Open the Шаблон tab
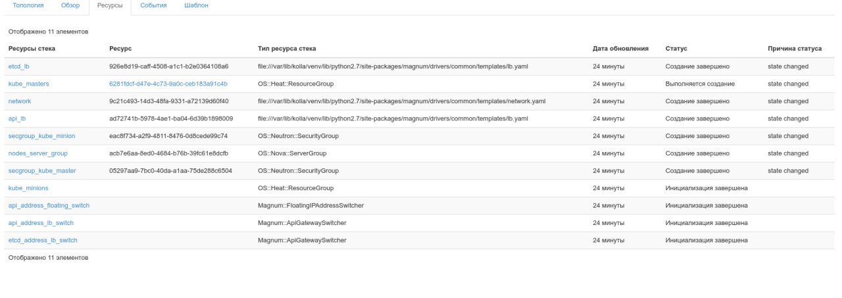842x298 pixels. tap(196, 5)
